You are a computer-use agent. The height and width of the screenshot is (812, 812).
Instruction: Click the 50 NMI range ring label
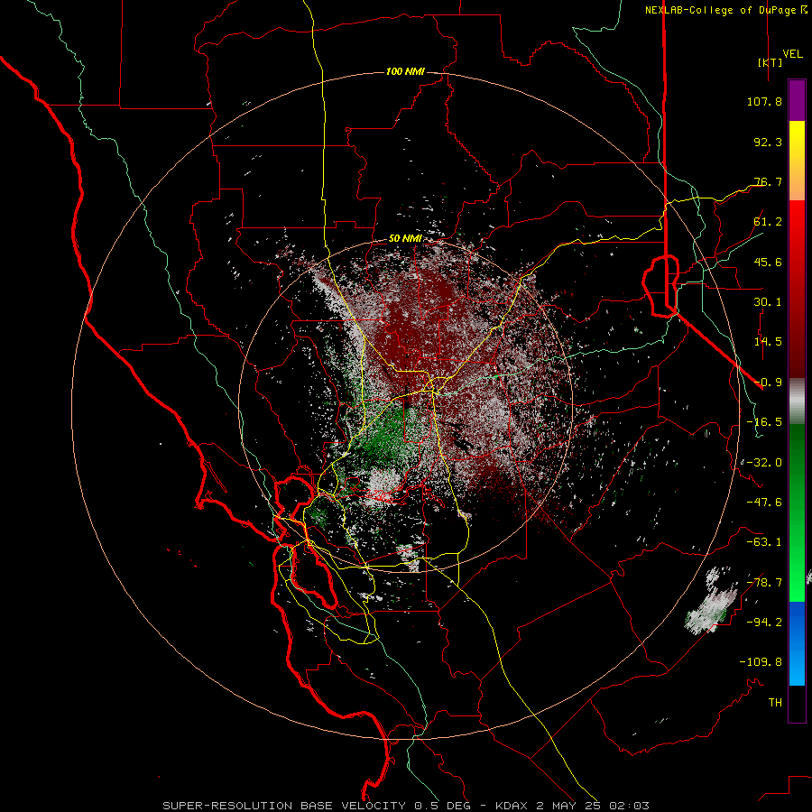pyautogui.click(x=405, y=239)
